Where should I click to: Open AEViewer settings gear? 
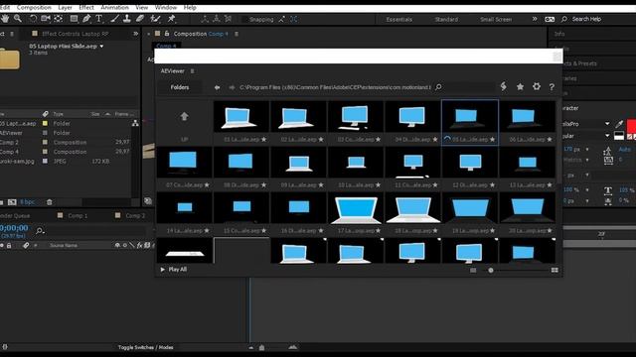(537, 86)
